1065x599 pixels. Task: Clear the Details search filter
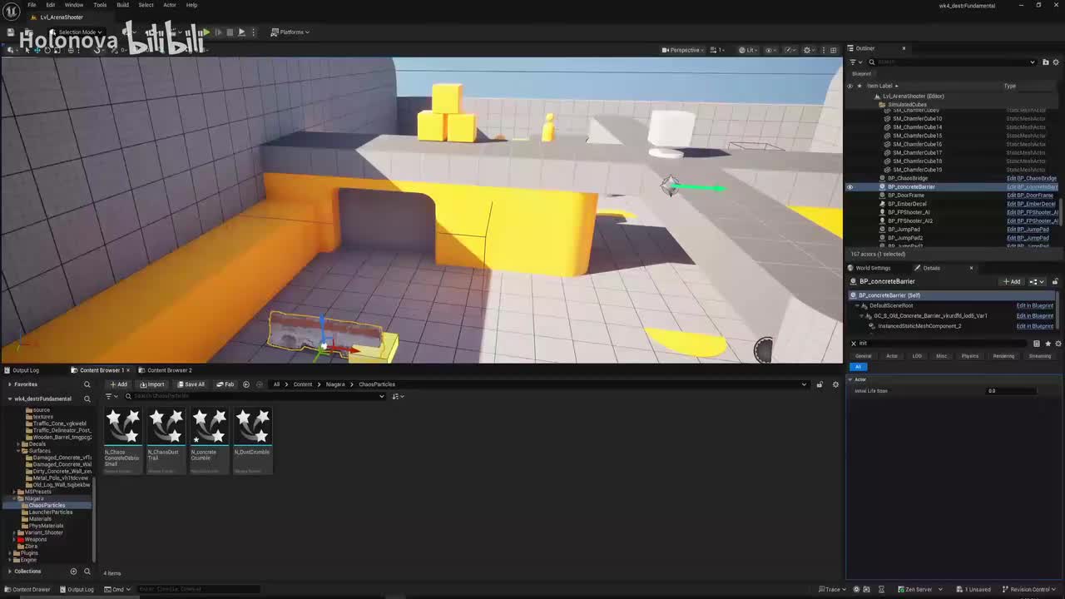[x=853, y=343]
